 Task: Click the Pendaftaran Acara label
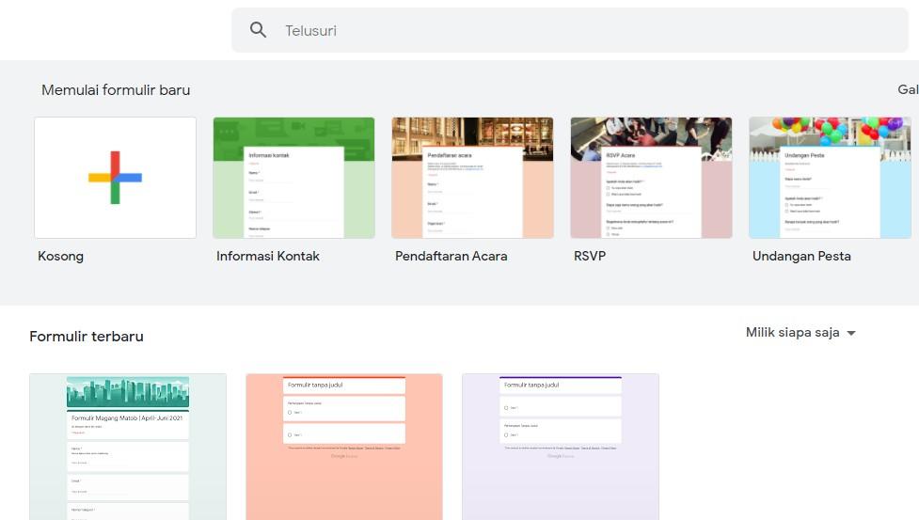point(452,256)
